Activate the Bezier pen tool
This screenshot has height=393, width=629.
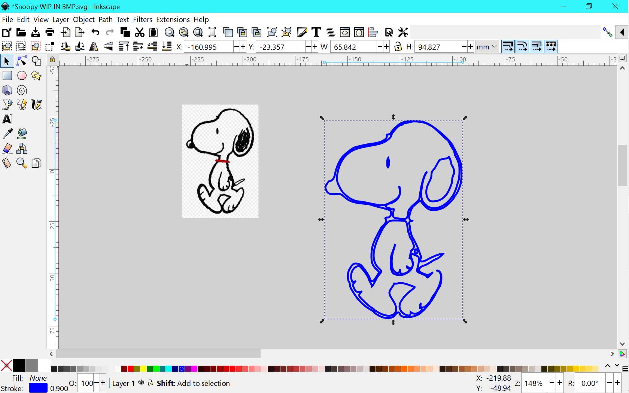click(7, 105)
